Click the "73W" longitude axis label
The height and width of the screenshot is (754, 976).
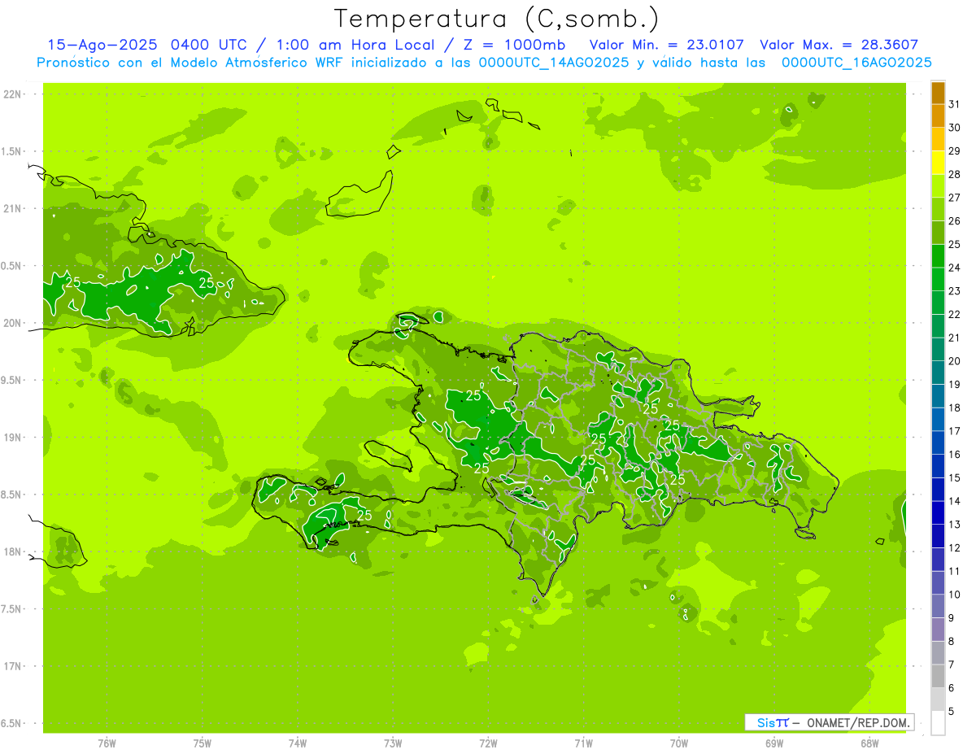(393, 743)
